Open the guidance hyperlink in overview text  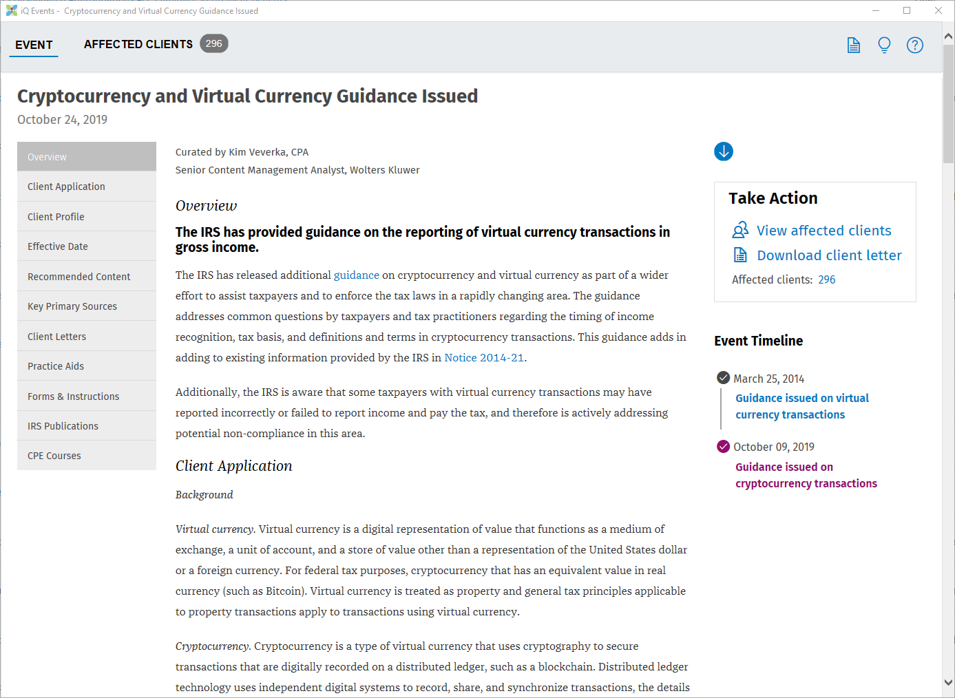coord(356,275)
